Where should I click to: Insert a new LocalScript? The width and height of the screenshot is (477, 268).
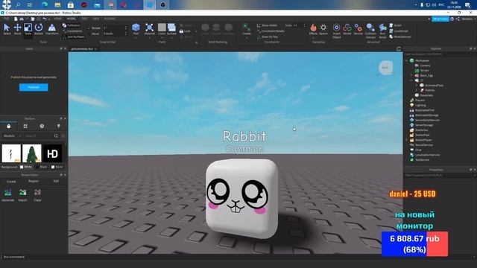click(399, 31)
